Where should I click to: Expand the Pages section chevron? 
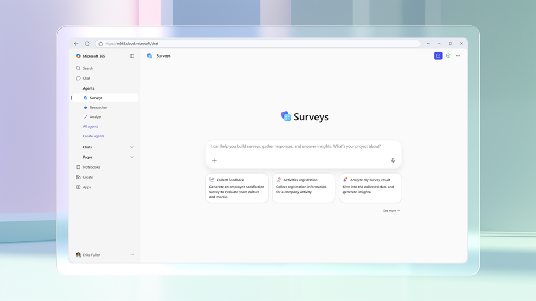tap(132, 157)
